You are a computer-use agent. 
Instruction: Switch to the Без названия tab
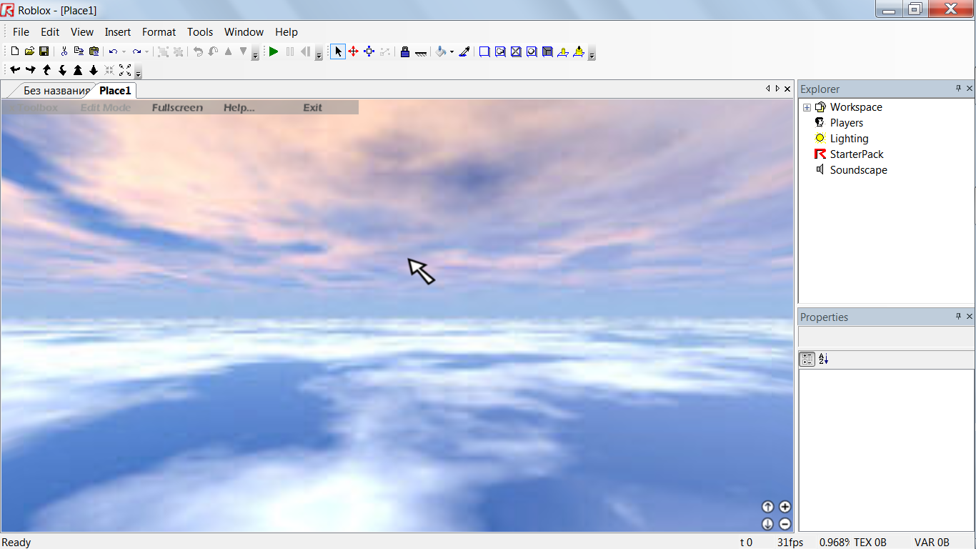point(56,91)
